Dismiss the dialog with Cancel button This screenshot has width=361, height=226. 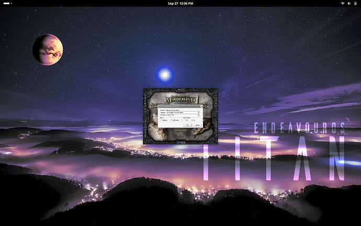click(x=197, y=125)
